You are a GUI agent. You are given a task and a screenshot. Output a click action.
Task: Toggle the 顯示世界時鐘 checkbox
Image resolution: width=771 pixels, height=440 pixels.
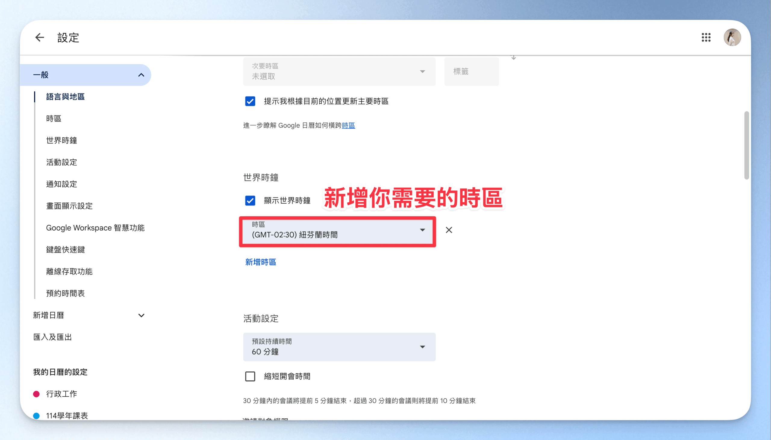coord(250,200)
